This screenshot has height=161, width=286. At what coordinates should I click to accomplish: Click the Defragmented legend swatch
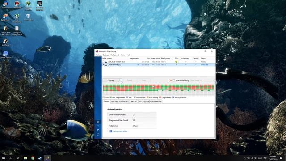[x=173, y=97]
